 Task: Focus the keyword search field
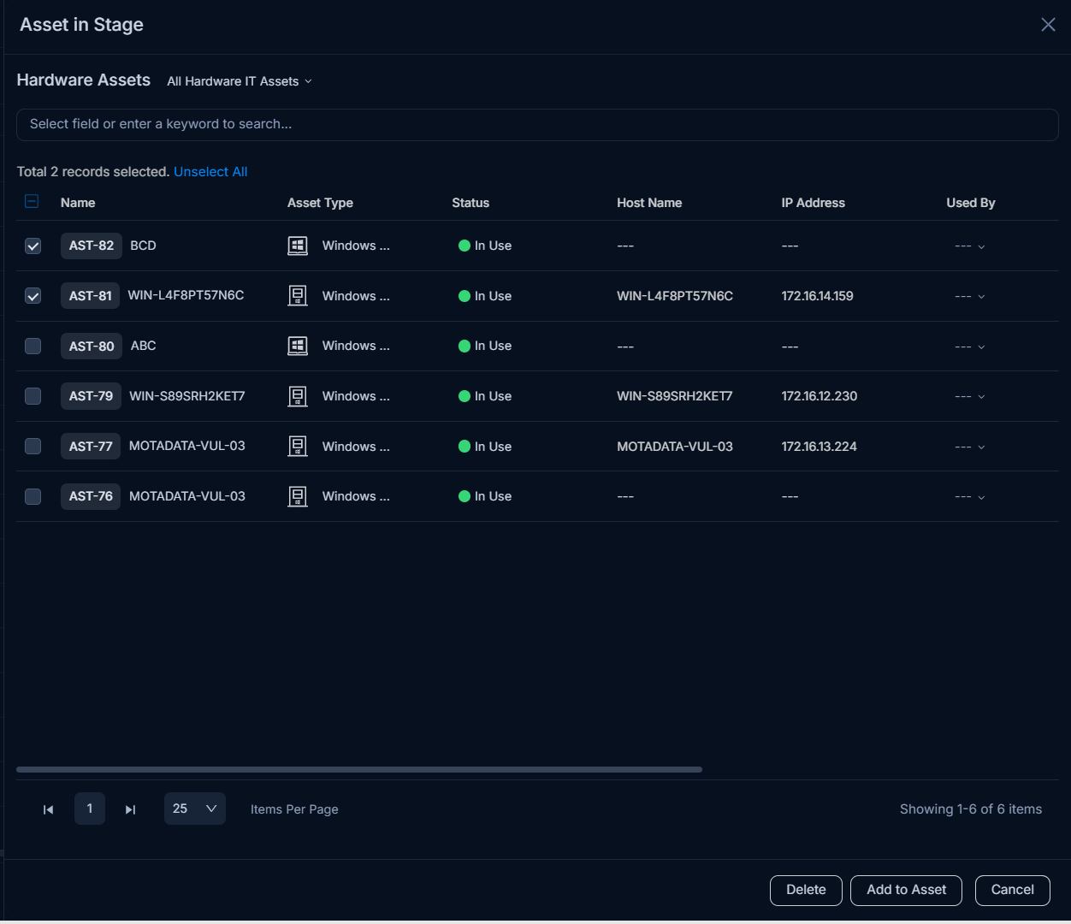click(x=537, y=125)
